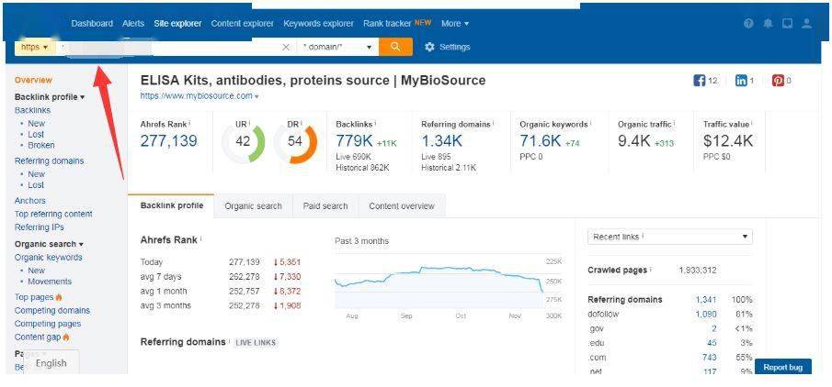
Task: Open Referring domains in sidebar
Action: coord(49,160)
